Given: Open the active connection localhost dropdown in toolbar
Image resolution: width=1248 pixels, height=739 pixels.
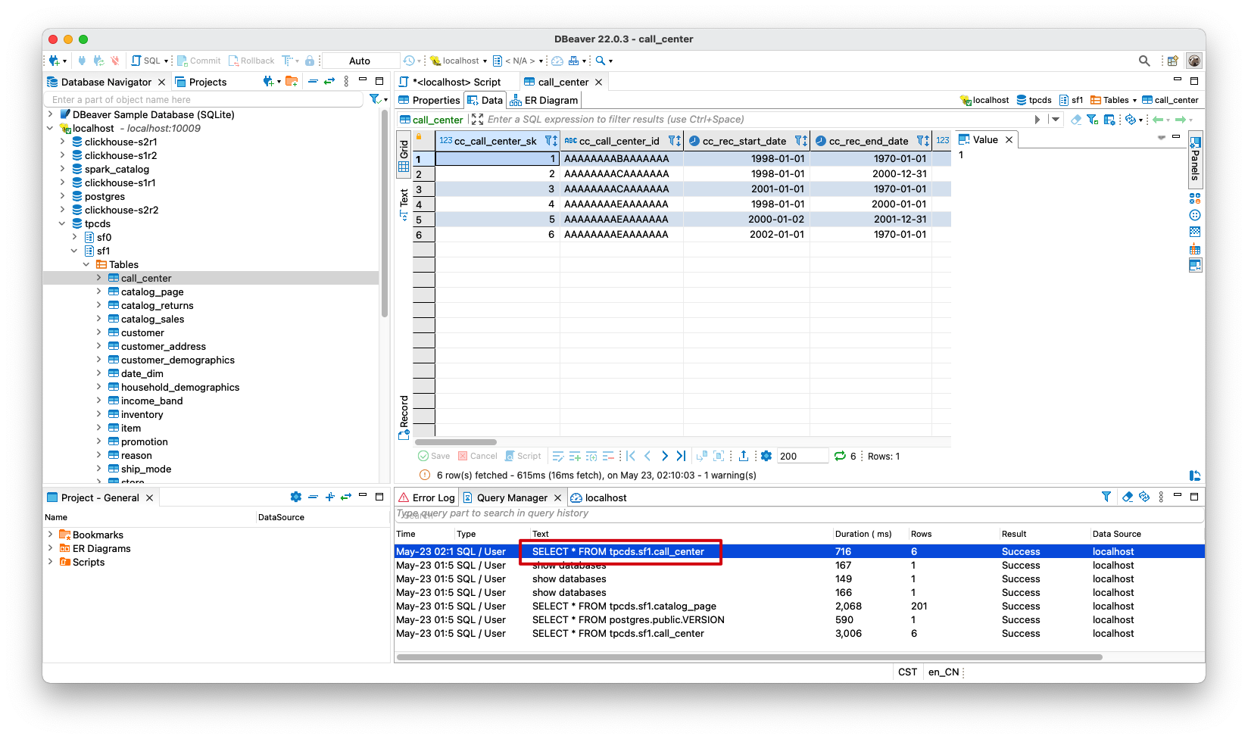Looking at the screenshot, I should coord(458,61).
